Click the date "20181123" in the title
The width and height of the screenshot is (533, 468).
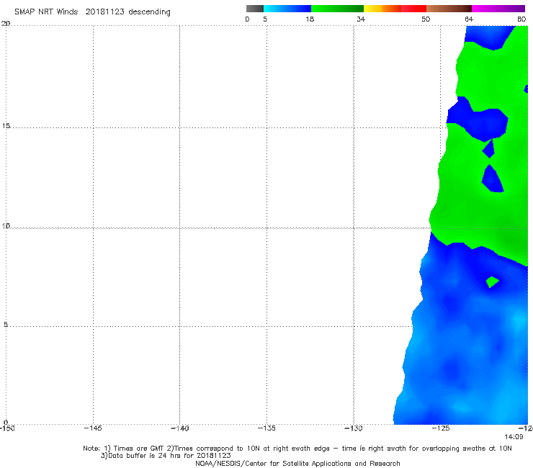[x=104, y=12]
